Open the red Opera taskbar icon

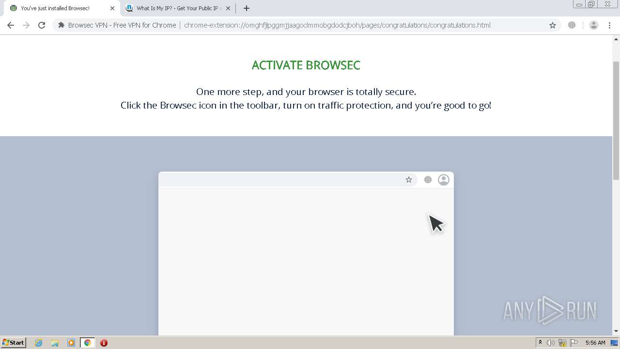point(104,343)
